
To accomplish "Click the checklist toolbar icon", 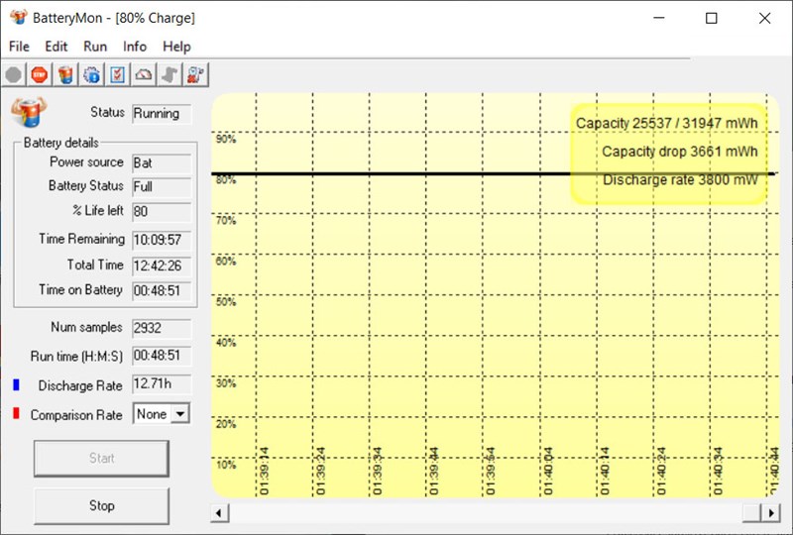I will pyautogui.click(x=117, y=75).
